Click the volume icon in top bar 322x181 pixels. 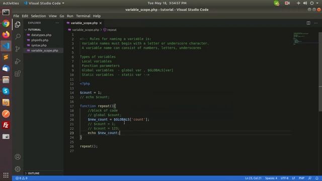(305, 4)
